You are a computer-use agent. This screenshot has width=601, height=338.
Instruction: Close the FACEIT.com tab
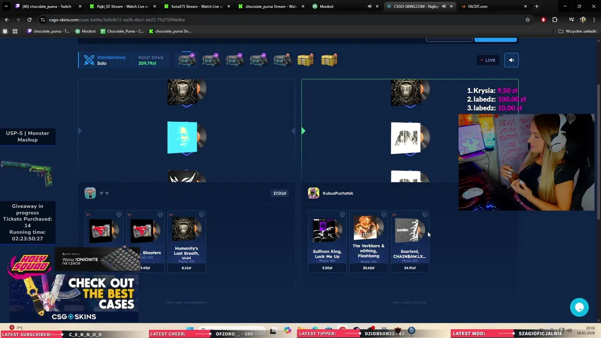pos(525,7)
